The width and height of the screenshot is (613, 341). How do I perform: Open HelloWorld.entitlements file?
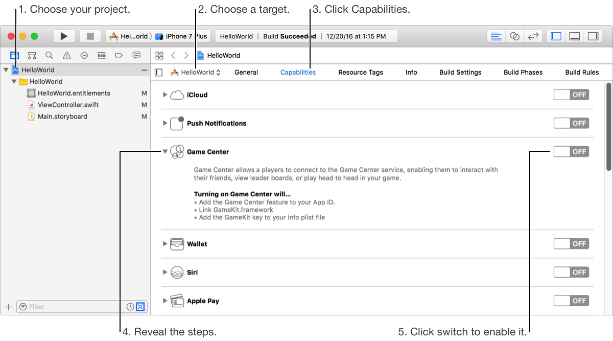click(x=75, y=94)
